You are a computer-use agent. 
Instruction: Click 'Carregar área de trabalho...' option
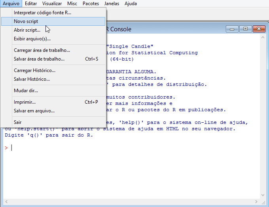[x=42, y=50]
